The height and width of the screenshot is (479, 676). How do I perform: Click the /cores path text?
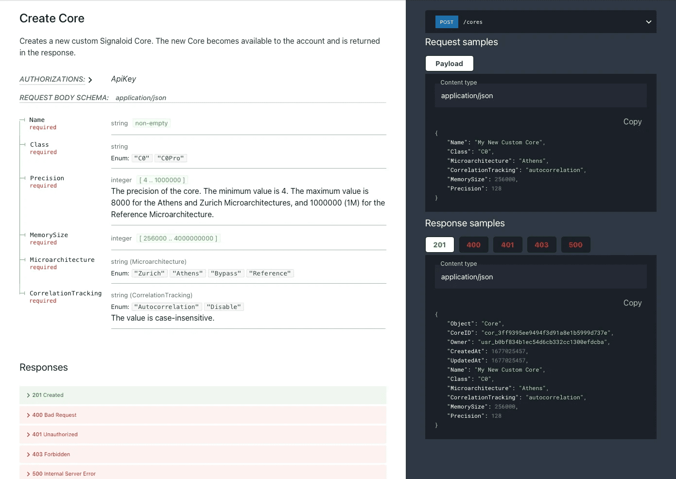click(x=473, y=22)
